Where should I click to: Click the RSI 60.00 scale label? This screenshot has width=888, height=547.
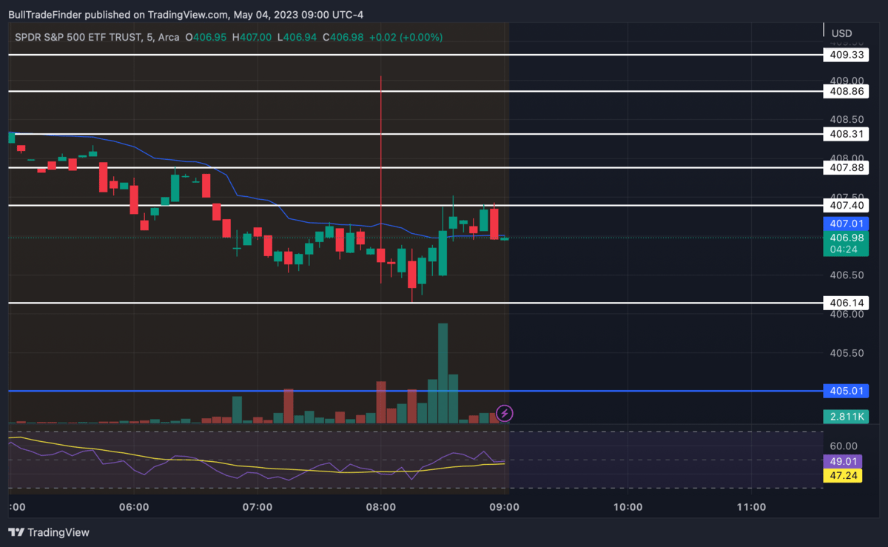pyautogui.click(x=845, y=446)
